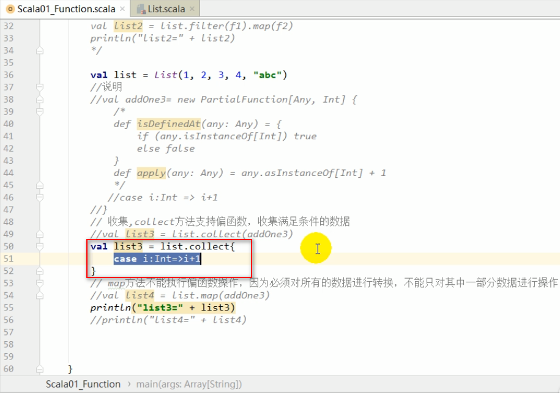The image size is (560, 393).
Task: Click line number 51 in the gutter
Action: (9, 259)
